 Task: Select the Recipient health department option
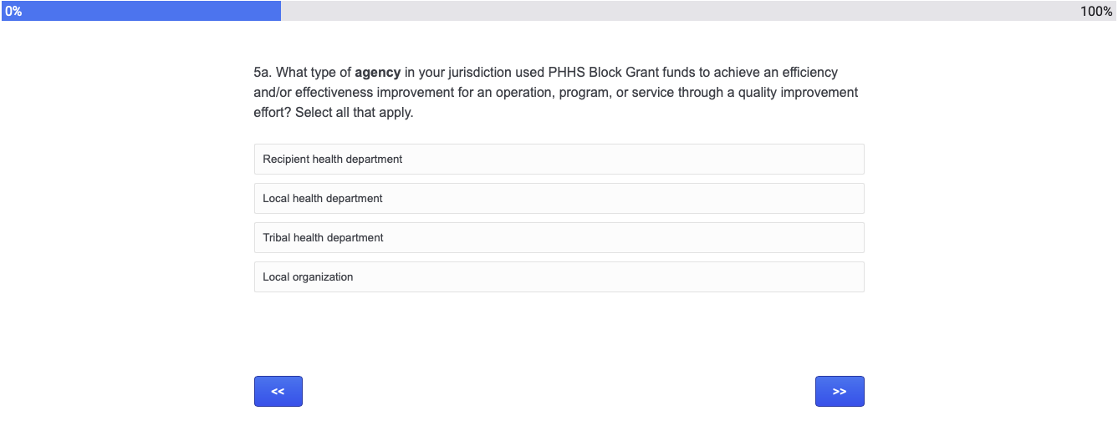pos(559,159)
